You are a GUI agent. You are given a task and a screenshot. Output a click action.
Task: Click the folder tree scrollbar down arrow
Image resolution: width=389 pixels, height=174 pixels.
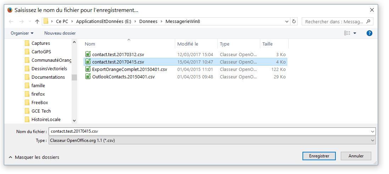click(74, 120)
